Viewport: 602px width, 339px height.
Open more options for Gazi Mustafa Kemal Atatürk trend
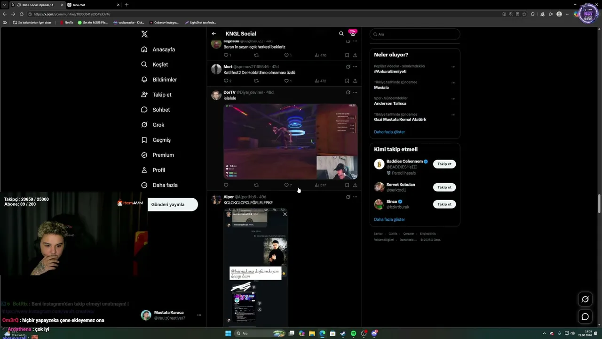click(453, 115)
